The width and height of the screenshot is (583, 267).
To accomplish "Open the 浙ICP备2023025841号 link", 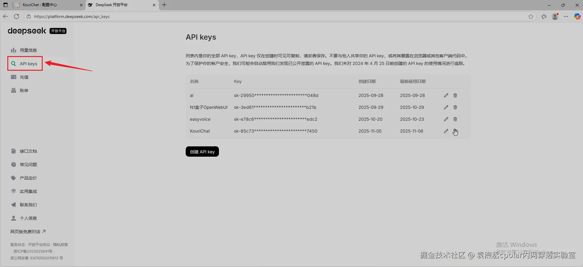I will tap(33, 251).
